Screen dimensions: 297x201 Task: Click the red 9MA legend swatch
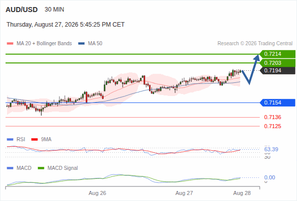(x=34, y=140)
